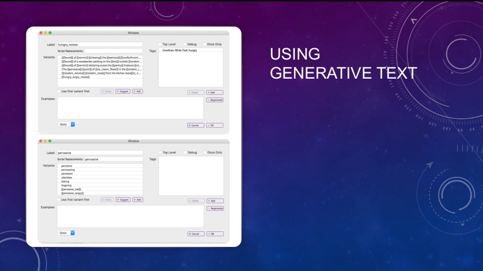Add a tag in the hungry_noises window
The height and width of the screenshot is (271, 483).
[x=214, y=92]
